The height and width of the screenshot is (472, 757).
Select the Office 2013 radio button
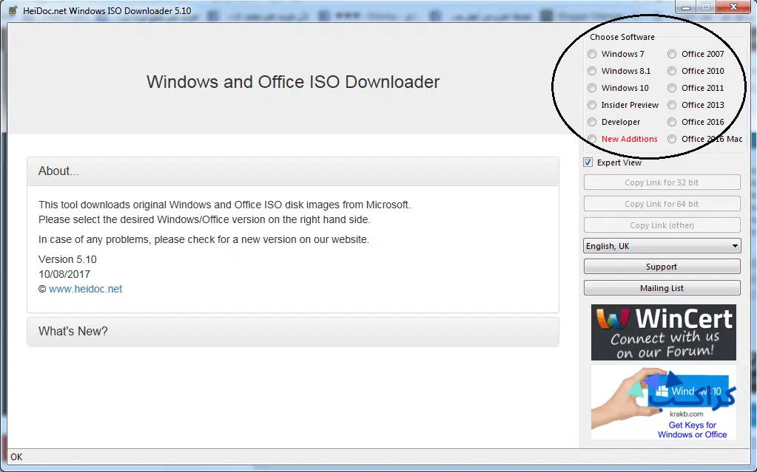[672, 105]
